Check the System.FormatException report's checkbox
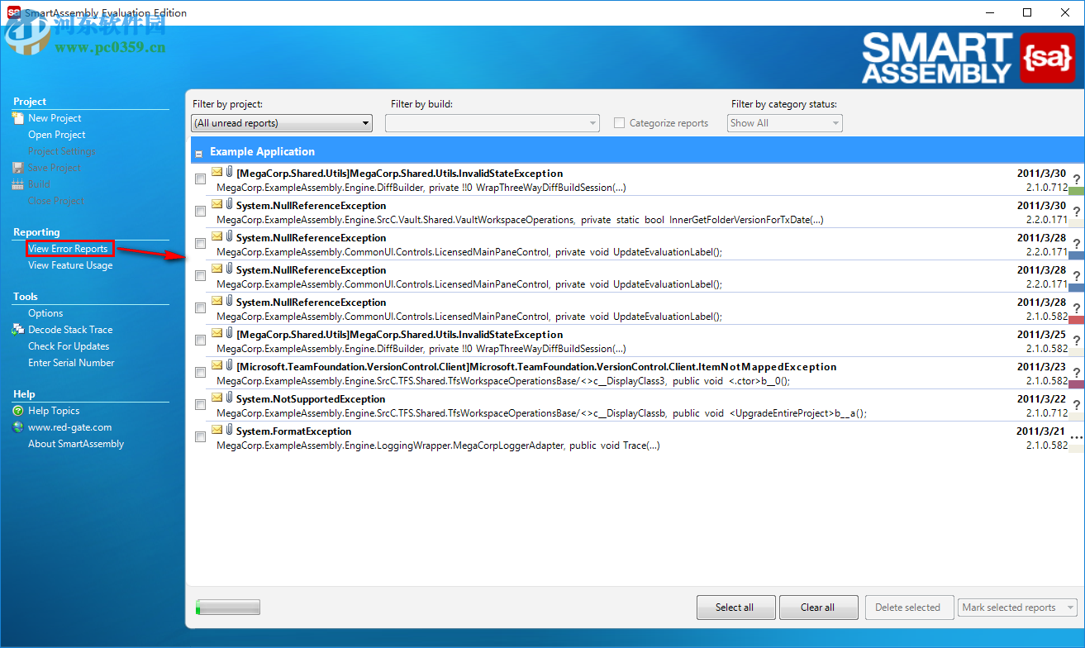The image size is (1085, 648). coord(200,436)
